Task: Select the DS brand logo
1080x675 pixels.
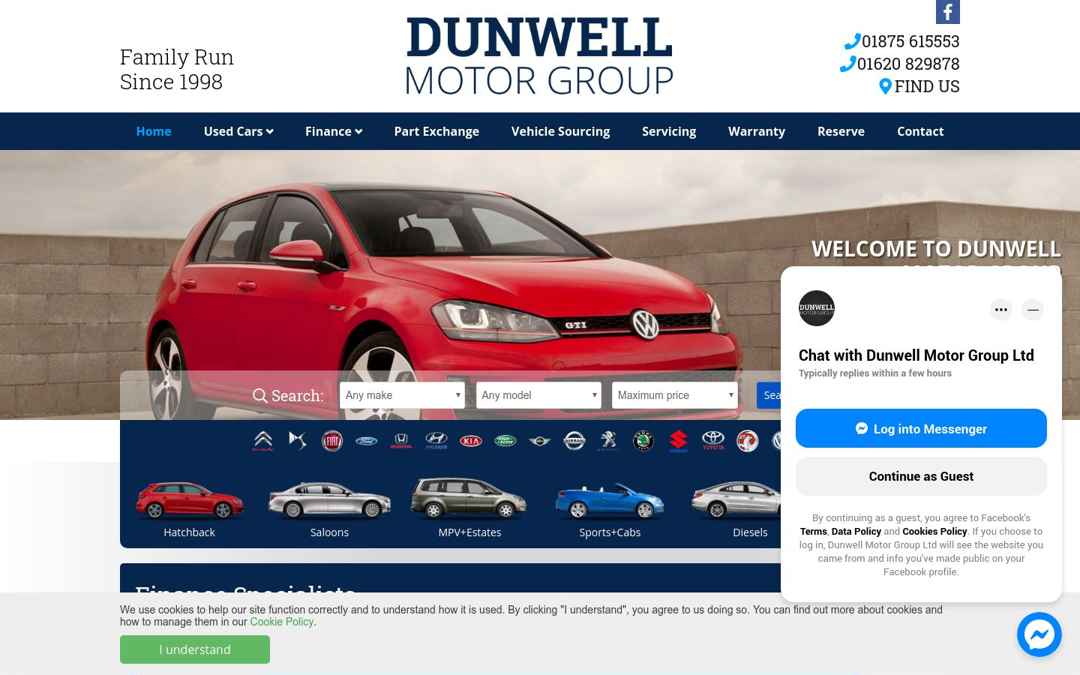Action: click(x=298, y=441)
